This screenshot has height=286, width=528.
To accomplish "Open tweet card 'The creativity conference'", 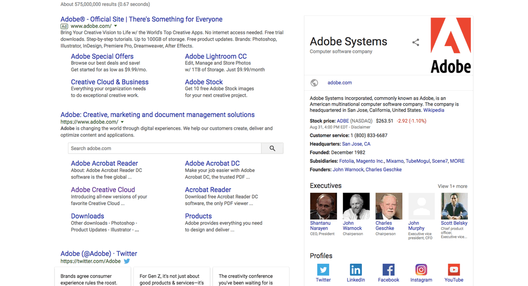I will tap(251, 277).
